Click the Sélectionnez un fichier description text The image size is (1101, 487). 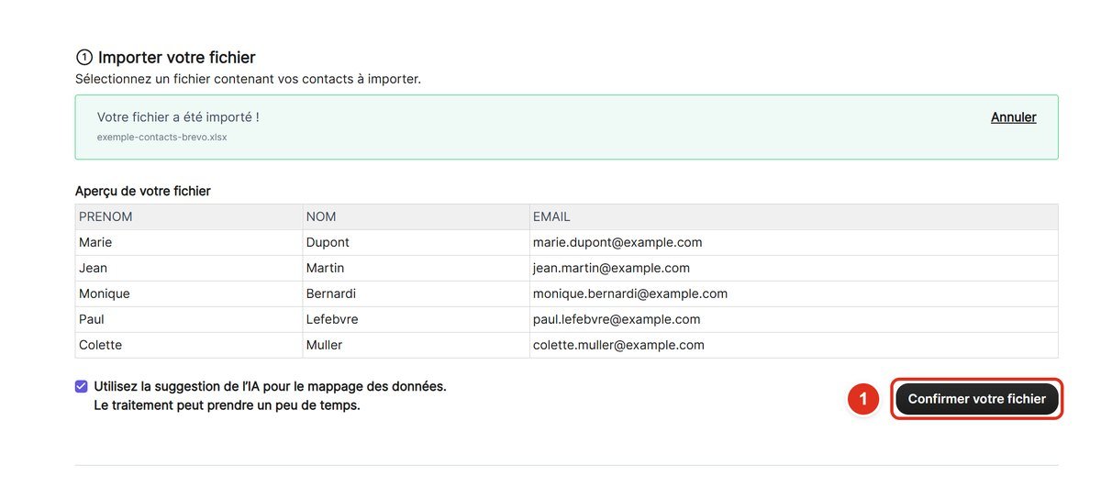tap(248, 80)
